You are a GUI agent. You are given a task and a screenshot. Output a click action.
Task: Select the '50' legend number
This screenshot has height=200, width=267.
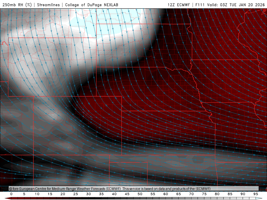pos(140,194)
